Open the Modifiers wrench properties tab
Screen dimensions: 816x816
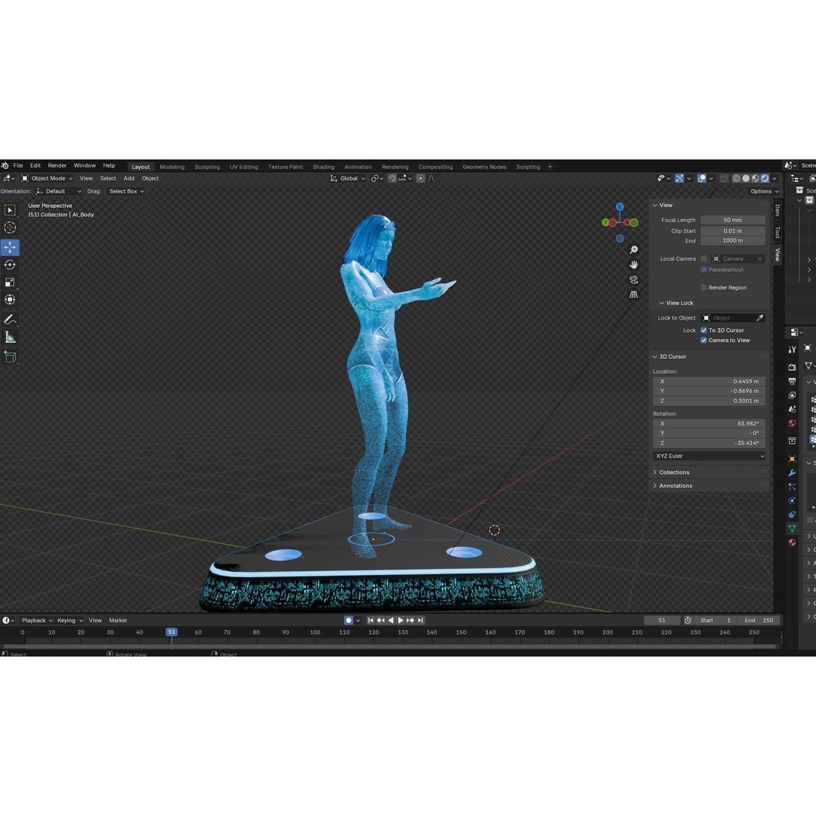pos(792,473)
